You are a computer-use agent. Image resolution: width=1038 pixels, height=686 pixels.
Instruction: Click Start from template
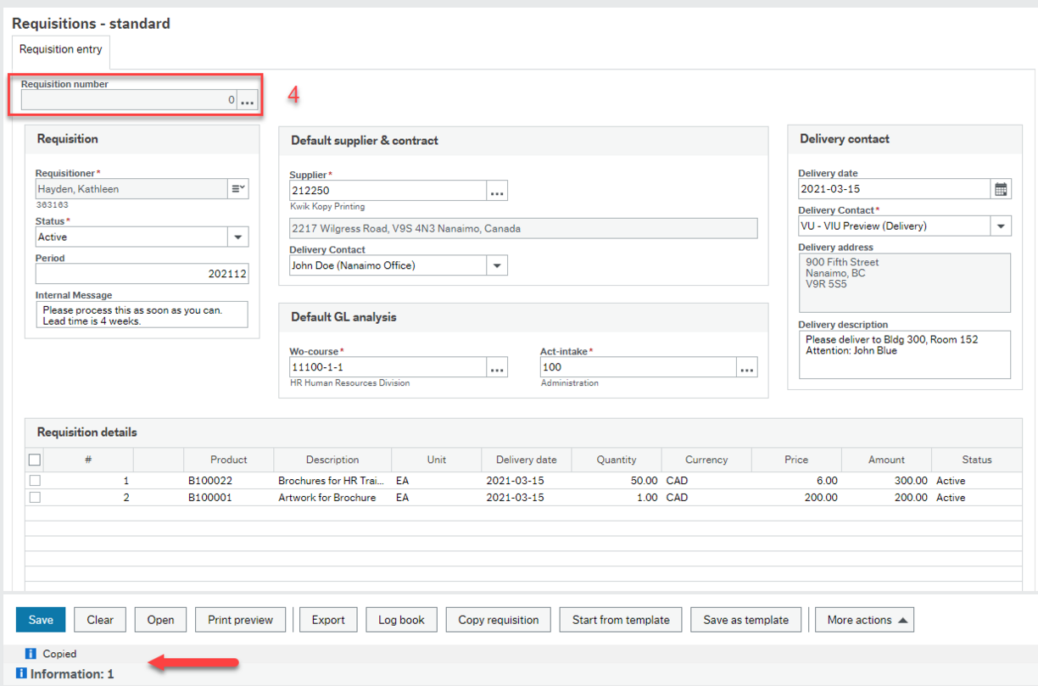620,619
